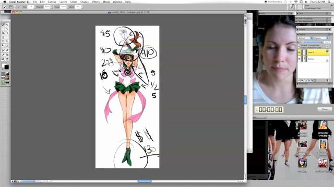The width and height of the screenshot is (334, 187).
Task: Toggle Pick Up Underlying Color checkbox
Action: pyautogui.click(x=299, y=48)
